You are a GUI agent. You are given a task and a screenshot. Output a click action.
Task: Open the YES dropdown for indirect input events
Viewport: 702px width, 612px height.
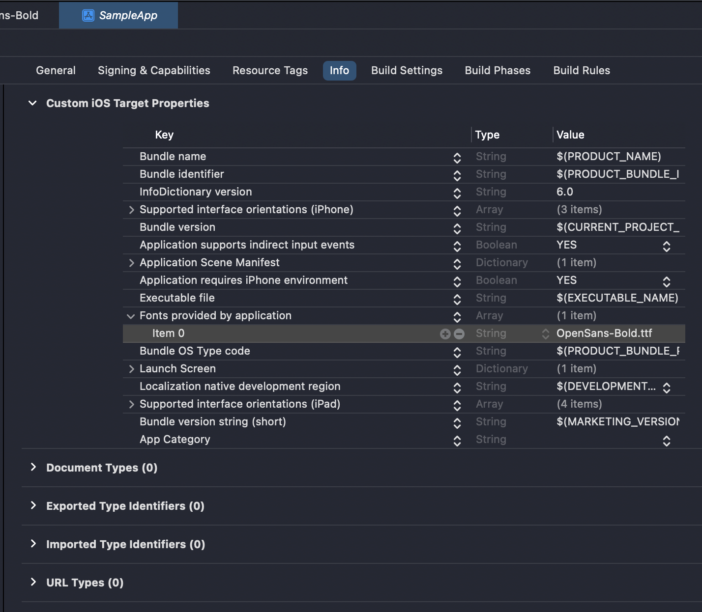click(667, 245)
